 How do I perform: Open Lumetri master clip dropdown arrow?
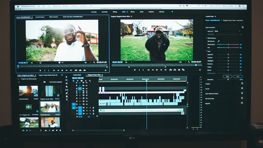(221, 20)
